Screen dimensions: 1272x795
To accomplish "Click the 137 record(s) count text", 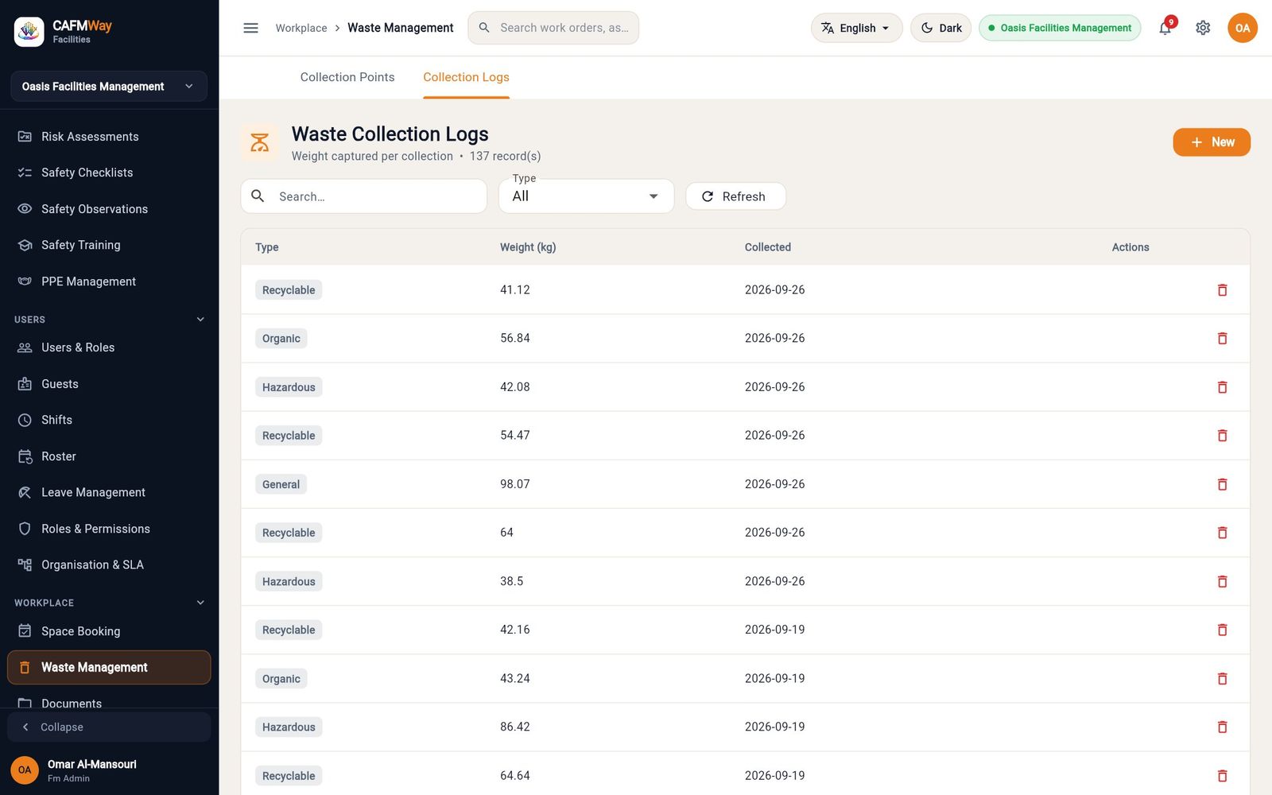I will (505, 156).
